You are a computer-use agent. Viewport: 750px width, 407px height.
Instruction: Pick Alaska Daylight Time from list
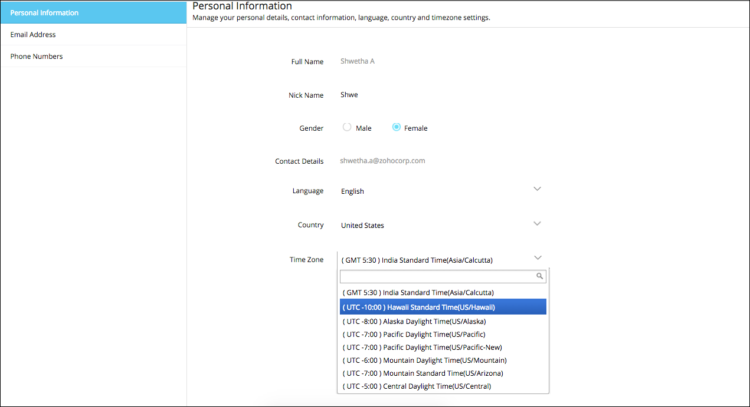414,322
